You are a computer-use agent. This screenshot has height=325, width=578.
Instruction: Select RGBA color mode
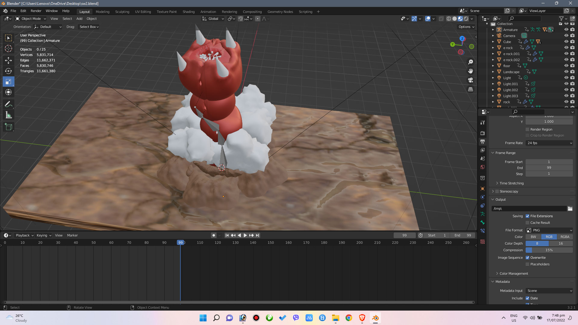[565, 237]
